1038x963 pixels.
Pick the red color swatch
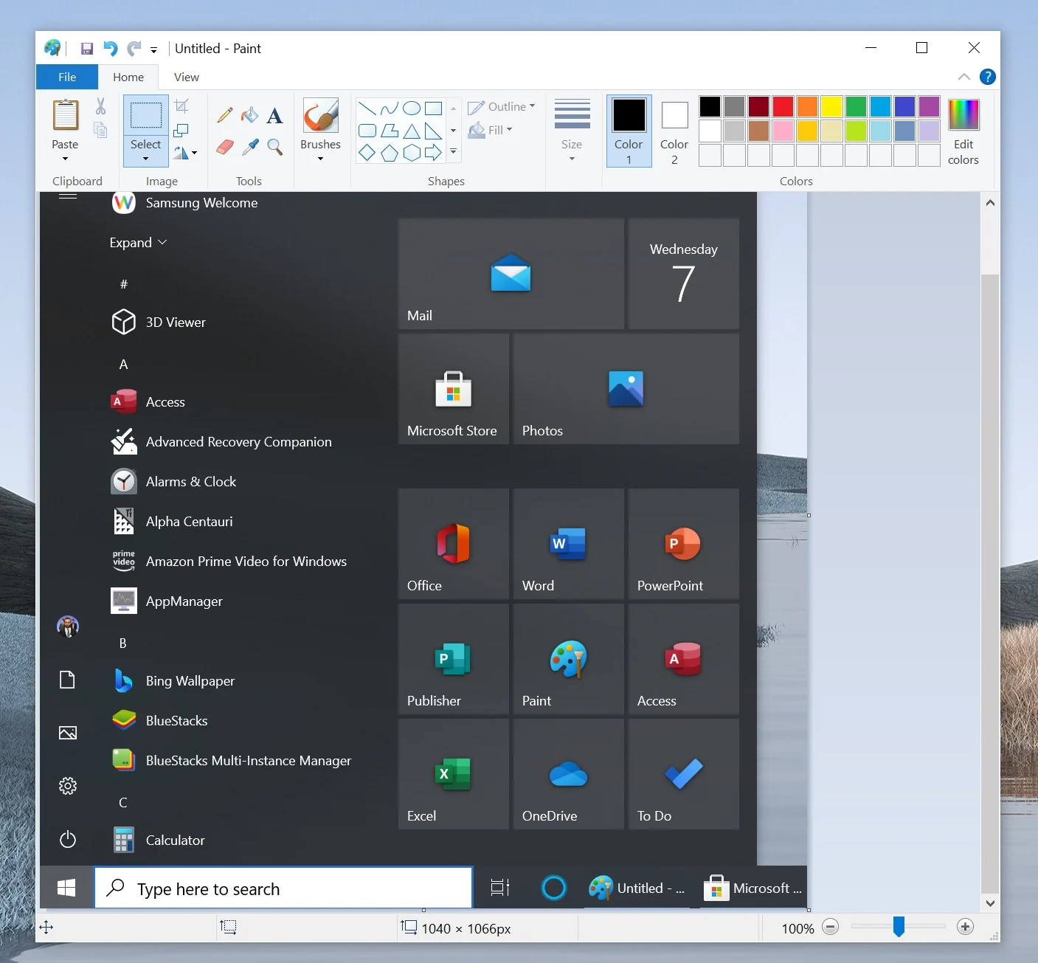point(783,106)
